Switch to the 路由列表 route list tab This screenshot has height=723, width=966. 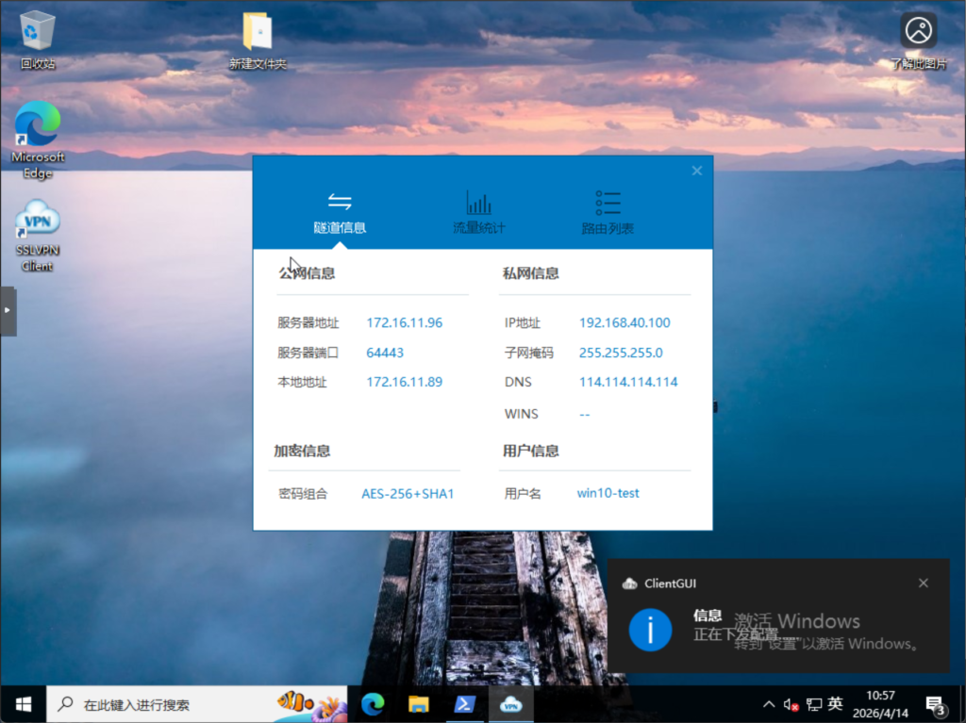[608, 211]
